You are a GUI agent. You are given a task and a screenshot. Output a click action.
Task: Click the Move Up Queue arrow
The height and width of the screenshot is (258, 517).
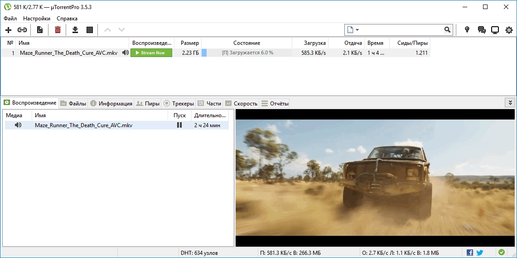click(x=107, y=30)
